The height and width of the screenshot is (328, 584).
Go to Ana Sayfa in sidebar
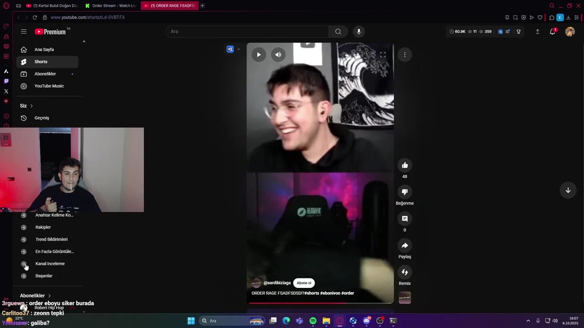coord(47,49)
